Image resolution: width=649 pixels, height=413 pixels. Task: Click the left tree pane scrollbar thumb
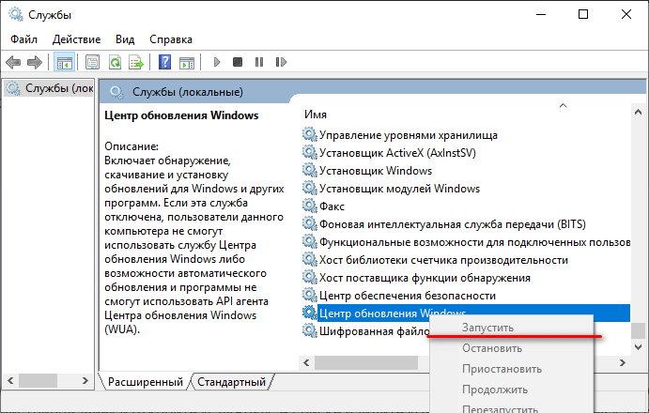point(39,381)
